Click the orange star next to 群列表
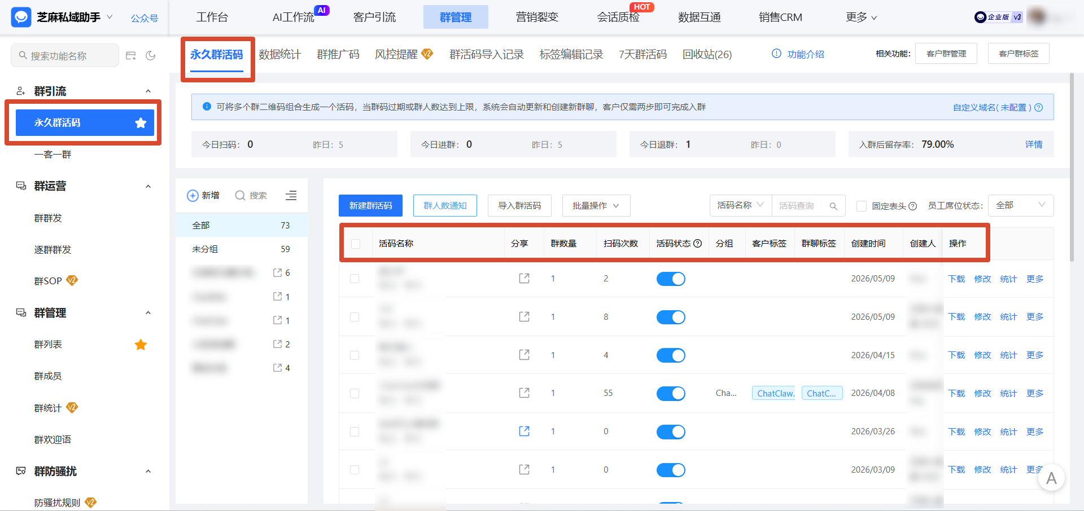Viewport: 1084px width, 511px height. (x=141, y=345)
